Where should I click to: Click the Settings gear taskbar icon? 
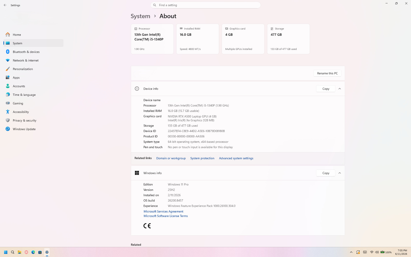tap(47, 252)
